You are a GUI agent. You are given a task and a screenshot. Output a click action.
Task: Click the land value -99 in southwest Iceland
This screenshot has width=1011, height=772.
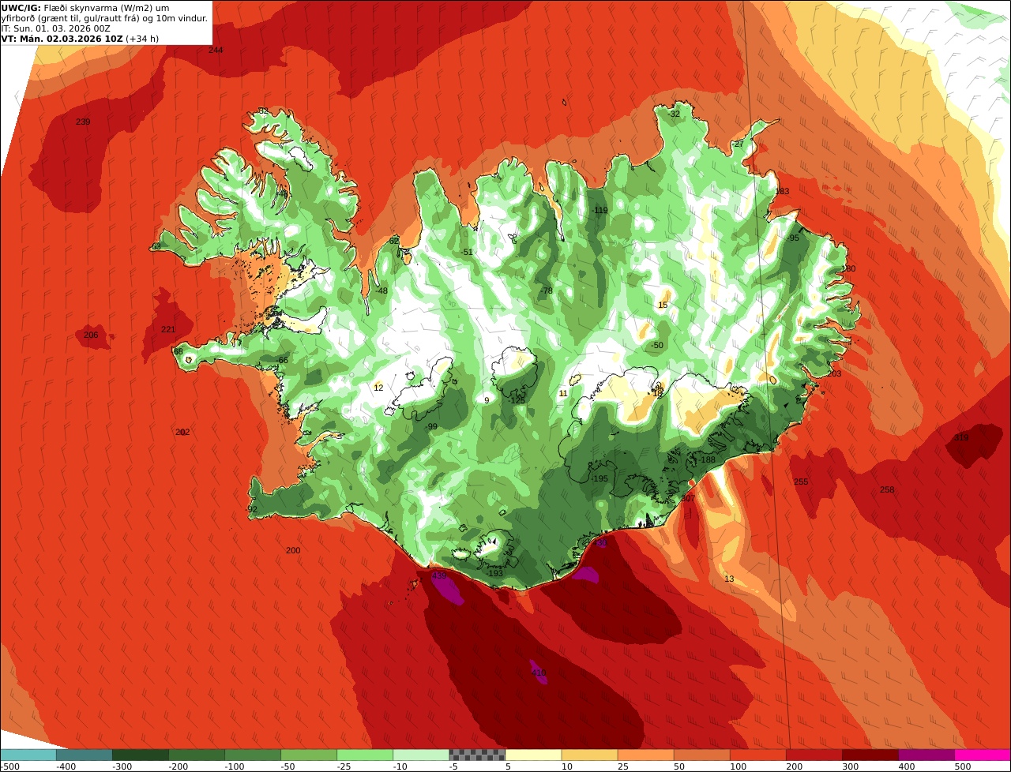click(x=430, y=426)
